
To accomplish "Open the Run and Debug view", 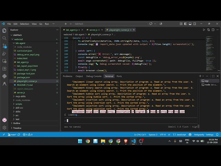I will [4, 54].
